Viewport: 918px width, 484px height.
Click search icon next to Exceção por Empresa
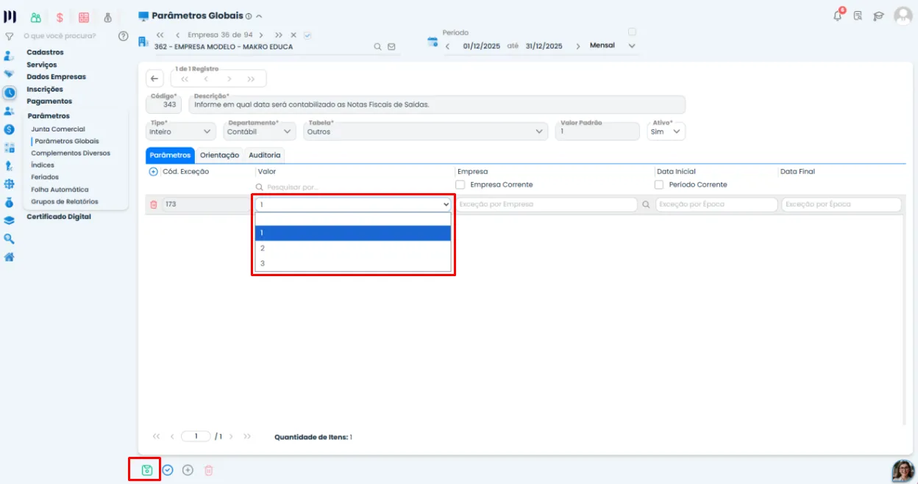[x=646, y=204]
